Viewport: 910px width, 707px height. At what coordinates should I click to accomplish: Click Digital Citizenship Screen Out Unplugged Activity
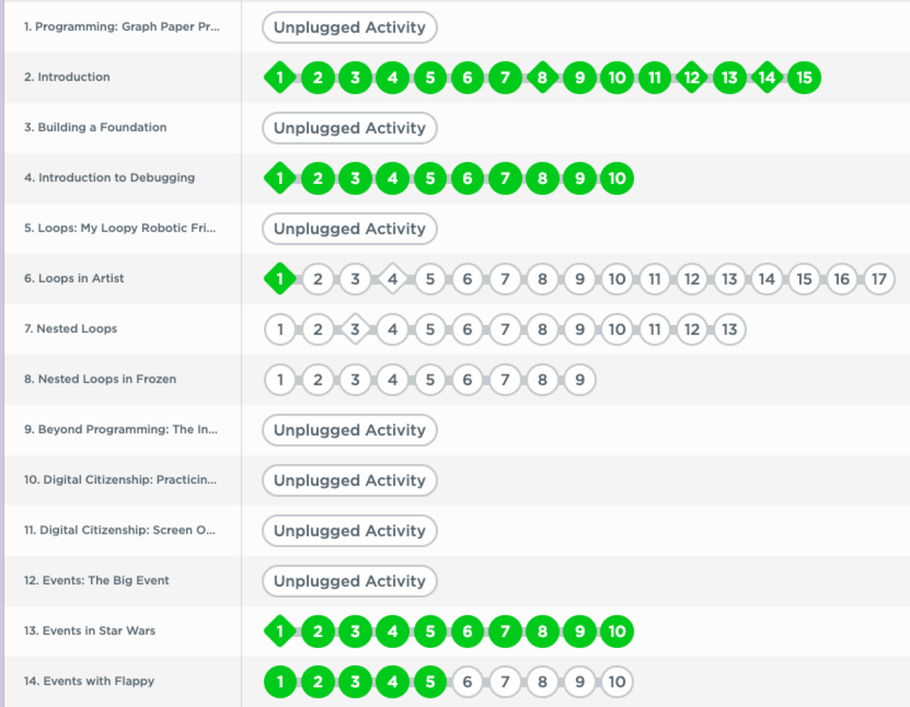coord(350,531)
